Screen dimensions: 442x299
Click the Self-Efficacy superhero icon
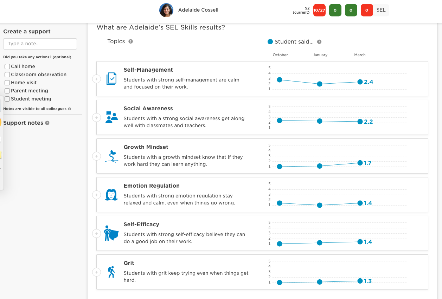click(x=111, y=233)
